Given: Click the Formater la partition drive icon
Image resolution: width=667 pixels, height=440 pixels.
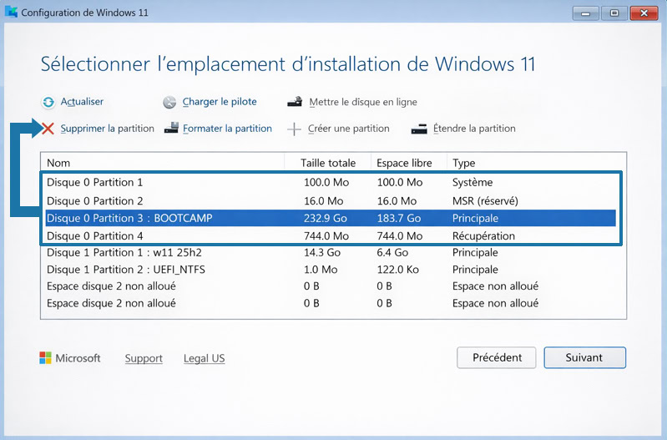Looking at the screenshot, I should [x=171, y=128].
